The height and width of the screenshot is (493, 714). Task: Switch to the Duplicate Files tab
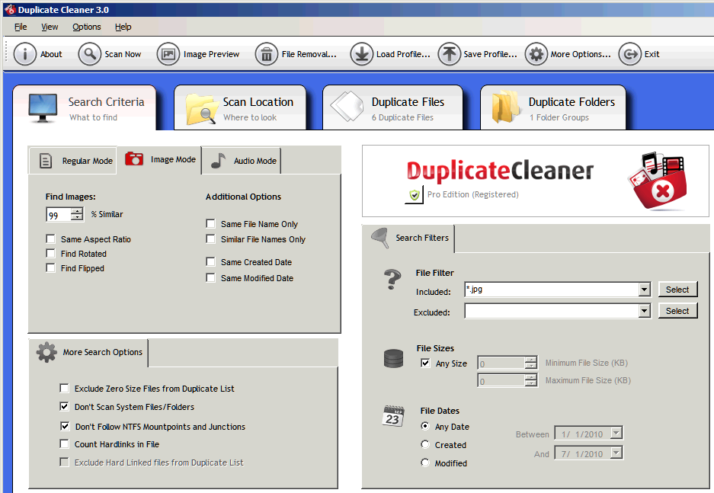pyautogui.click(x=392, y=108)
